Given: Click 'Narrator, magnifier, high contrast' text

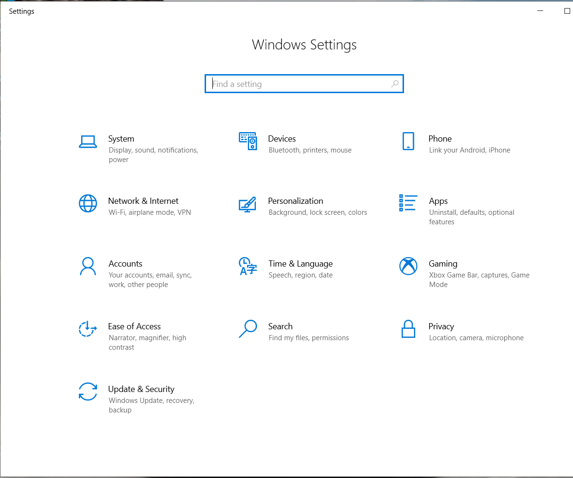Looking at the screenshot, I should click(x=148, y=343).
